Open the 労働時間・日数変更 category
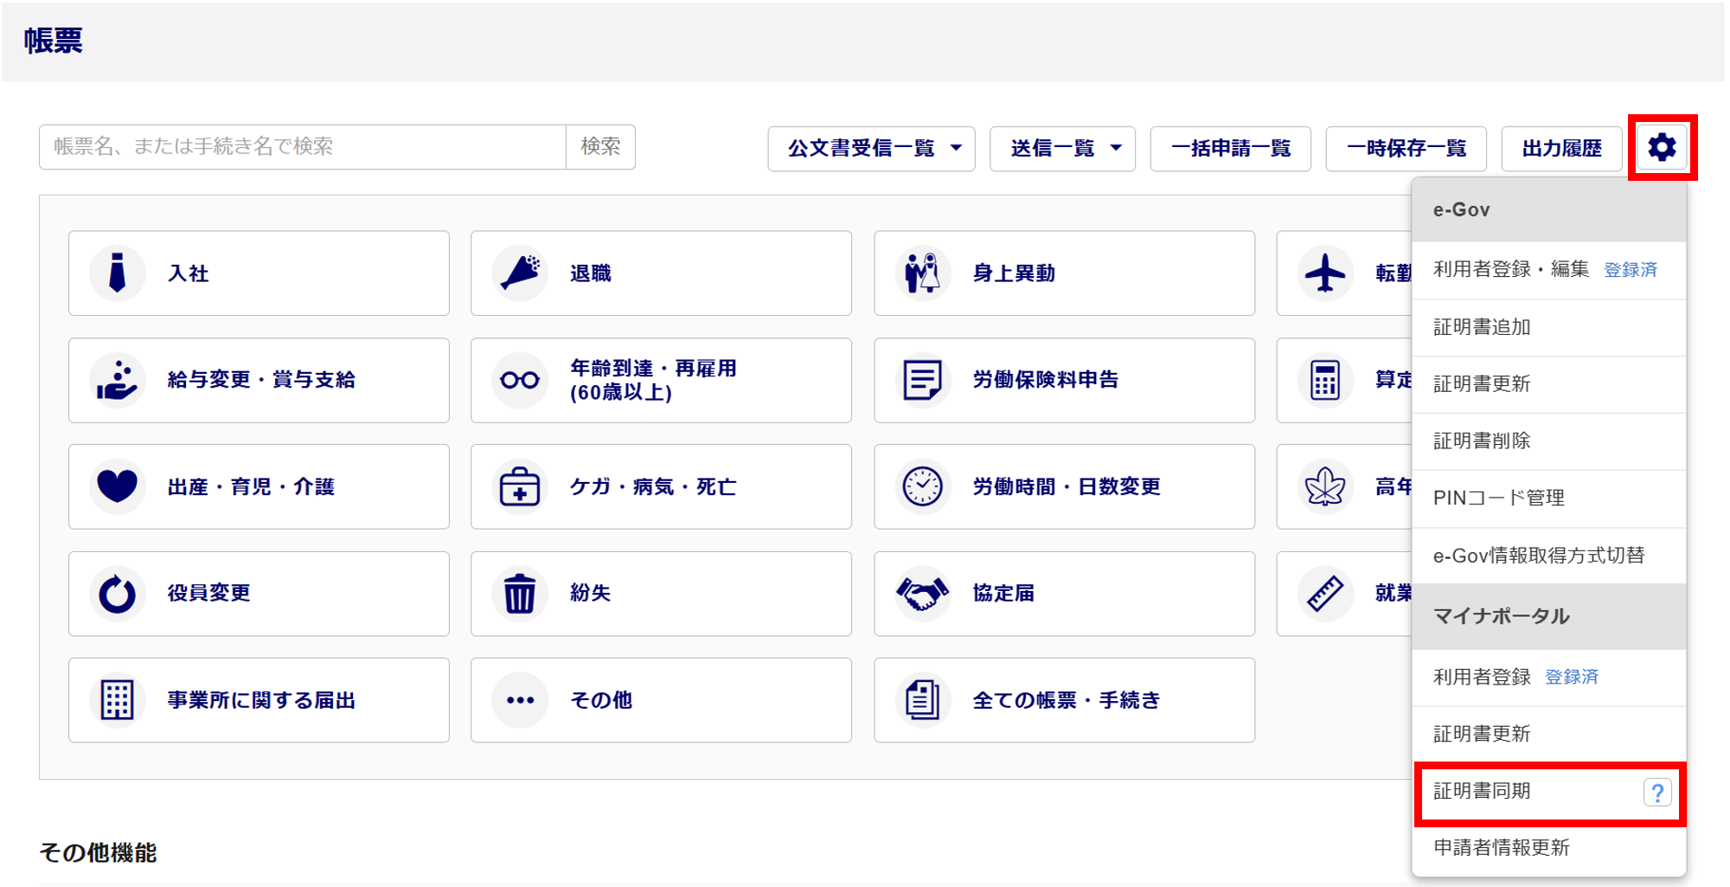This screenshot has height=887, width=1730. coord(1064,486)
